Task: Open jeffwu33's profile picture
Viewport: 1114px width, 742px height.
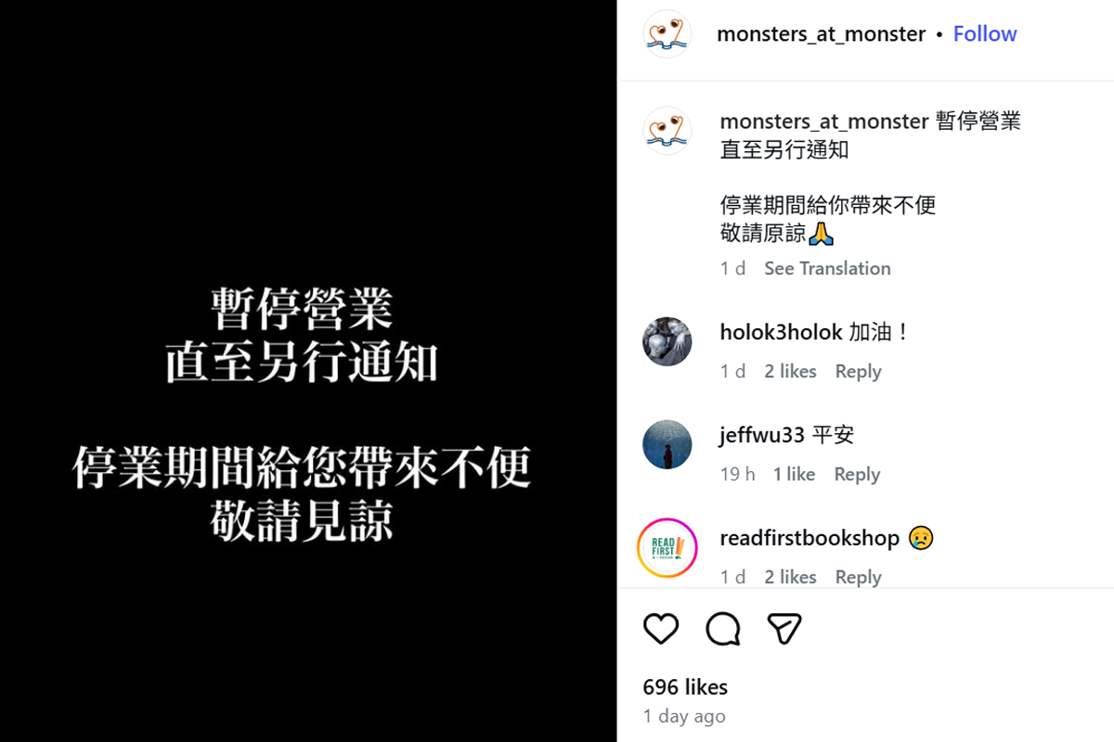Action: (667, 444)
